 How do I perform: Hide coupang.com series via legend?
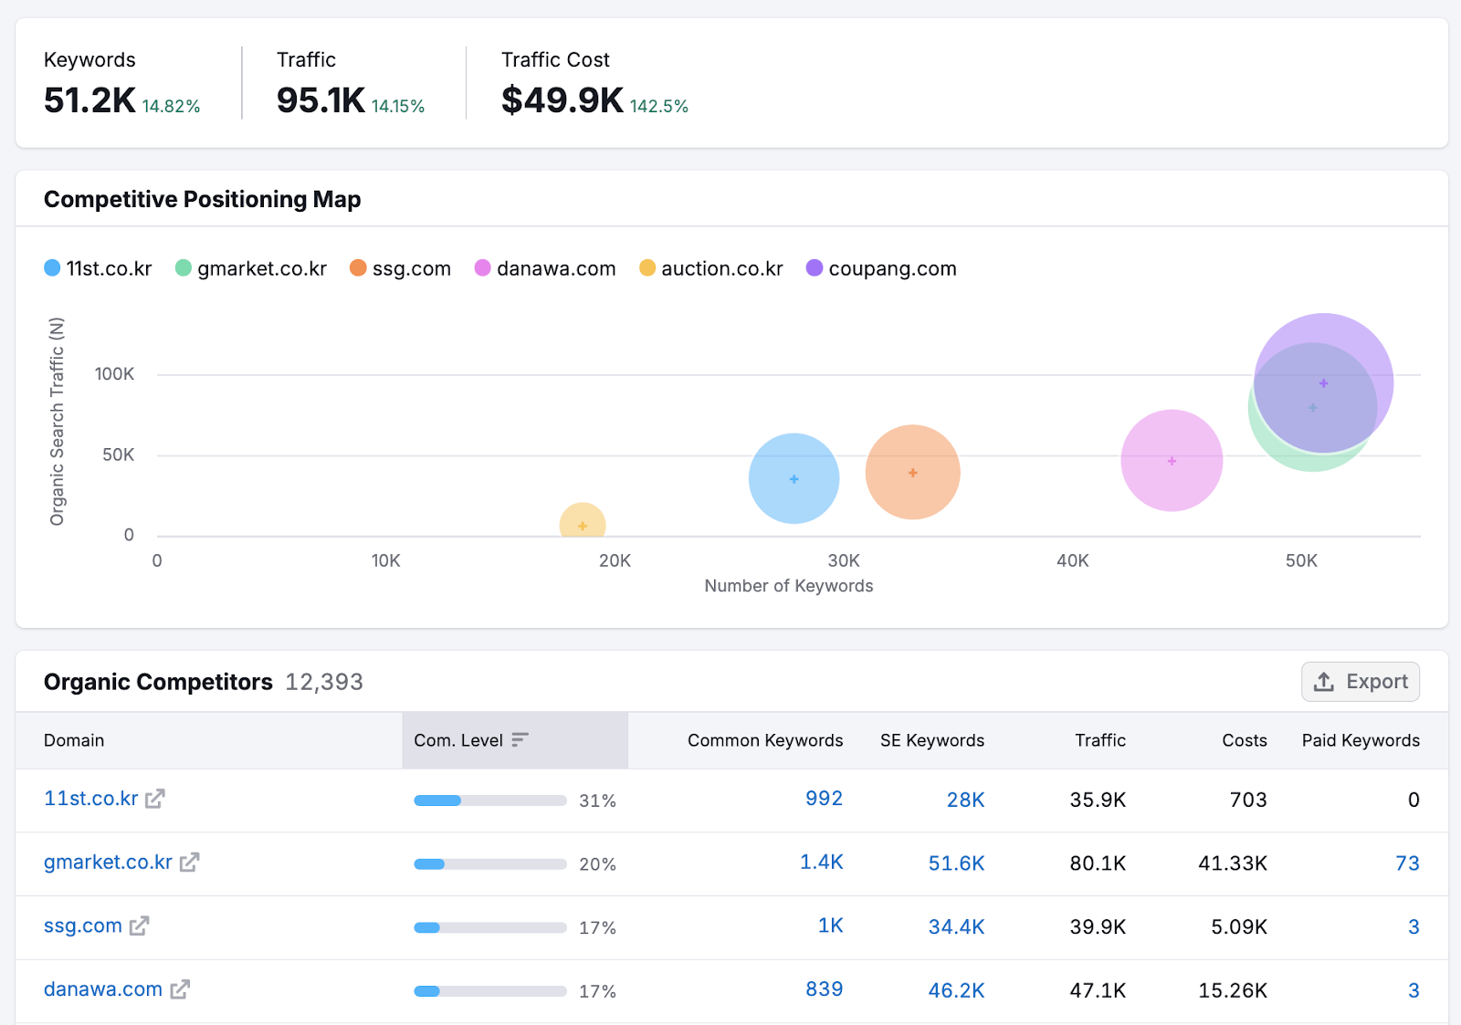[x=882, y=268]
